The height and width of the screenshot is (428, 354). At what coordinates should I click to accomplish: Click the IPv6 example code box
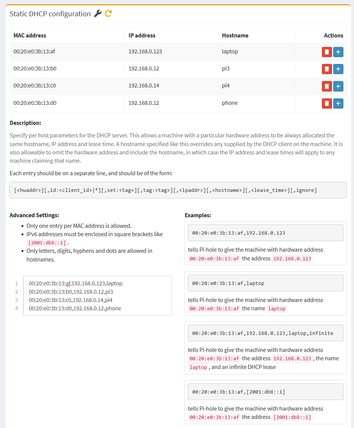[x=266, y=392]
